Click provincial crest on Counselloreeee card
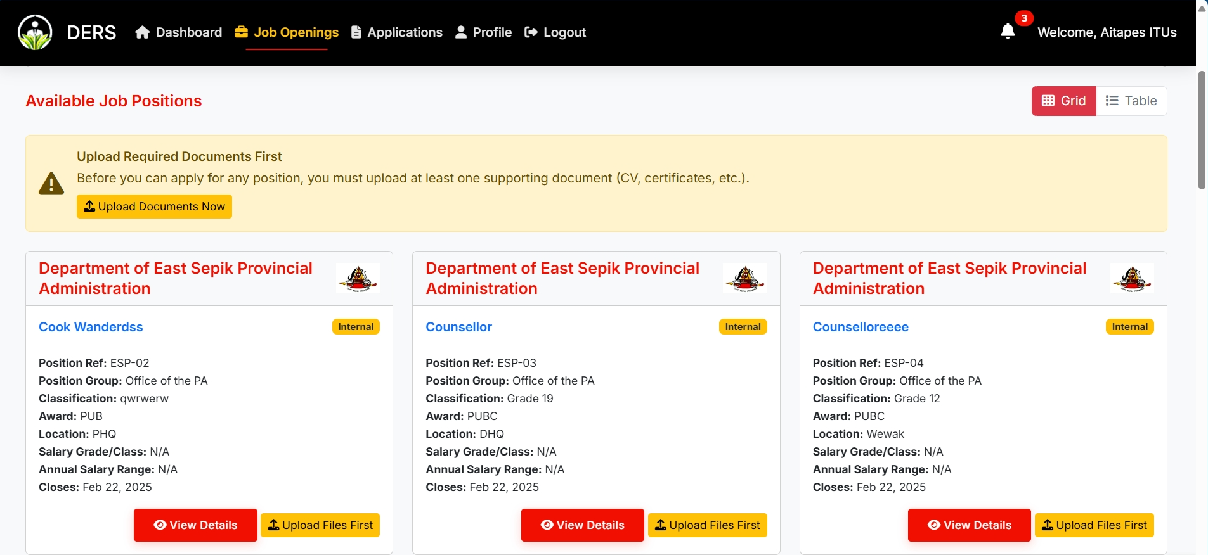Viewport: 1208px width, 555px height. [x=1132, y=278]
